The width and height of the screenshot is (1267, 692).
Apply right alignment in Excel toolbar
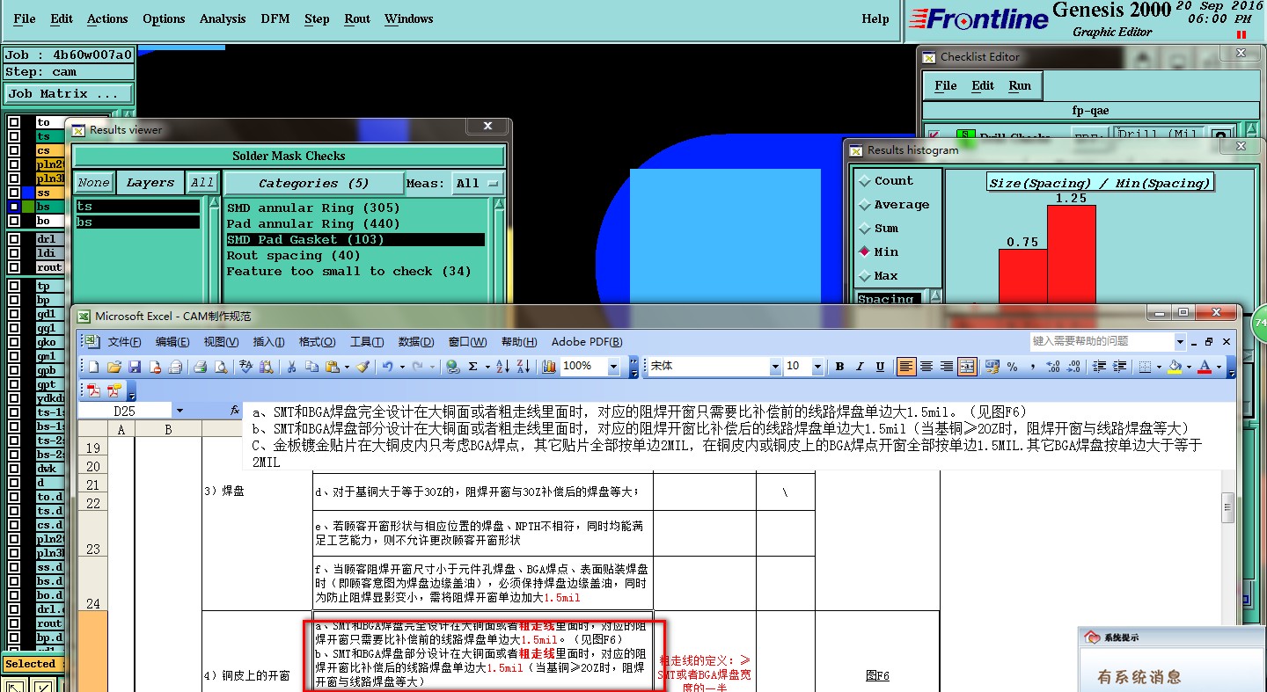click(x=947, y=367)
